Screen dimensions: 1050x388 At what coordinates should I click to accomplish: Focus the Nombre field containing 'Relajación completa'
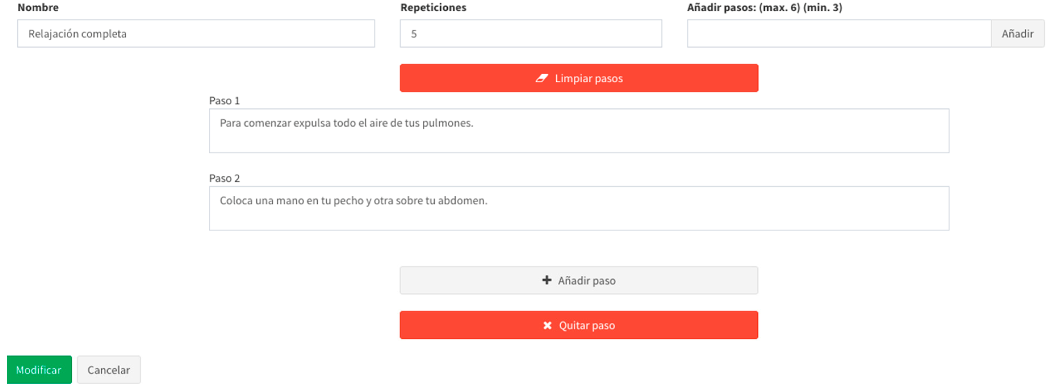[x=196, y=34]
